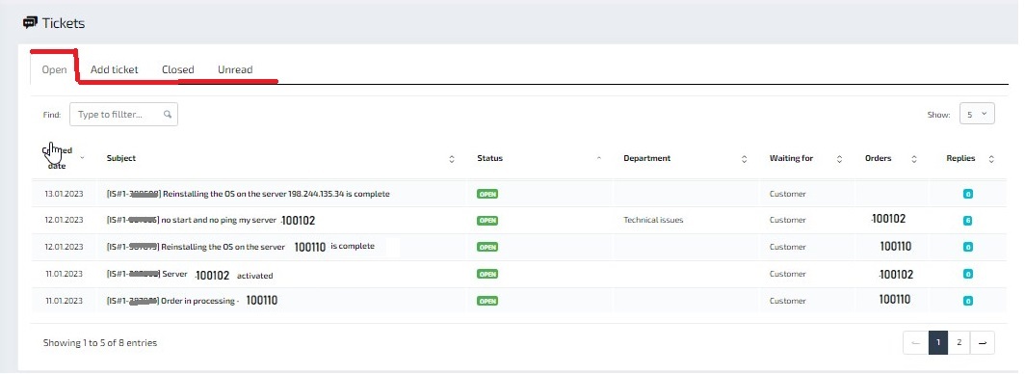Viewport: 1025px width, 374px height.
Task: Sort by Status column arrow
Action: [599, 158]
